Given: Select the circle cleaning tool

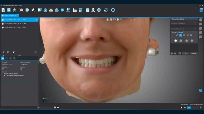Looking at the screenshot, I should click(x=184, y=35).
